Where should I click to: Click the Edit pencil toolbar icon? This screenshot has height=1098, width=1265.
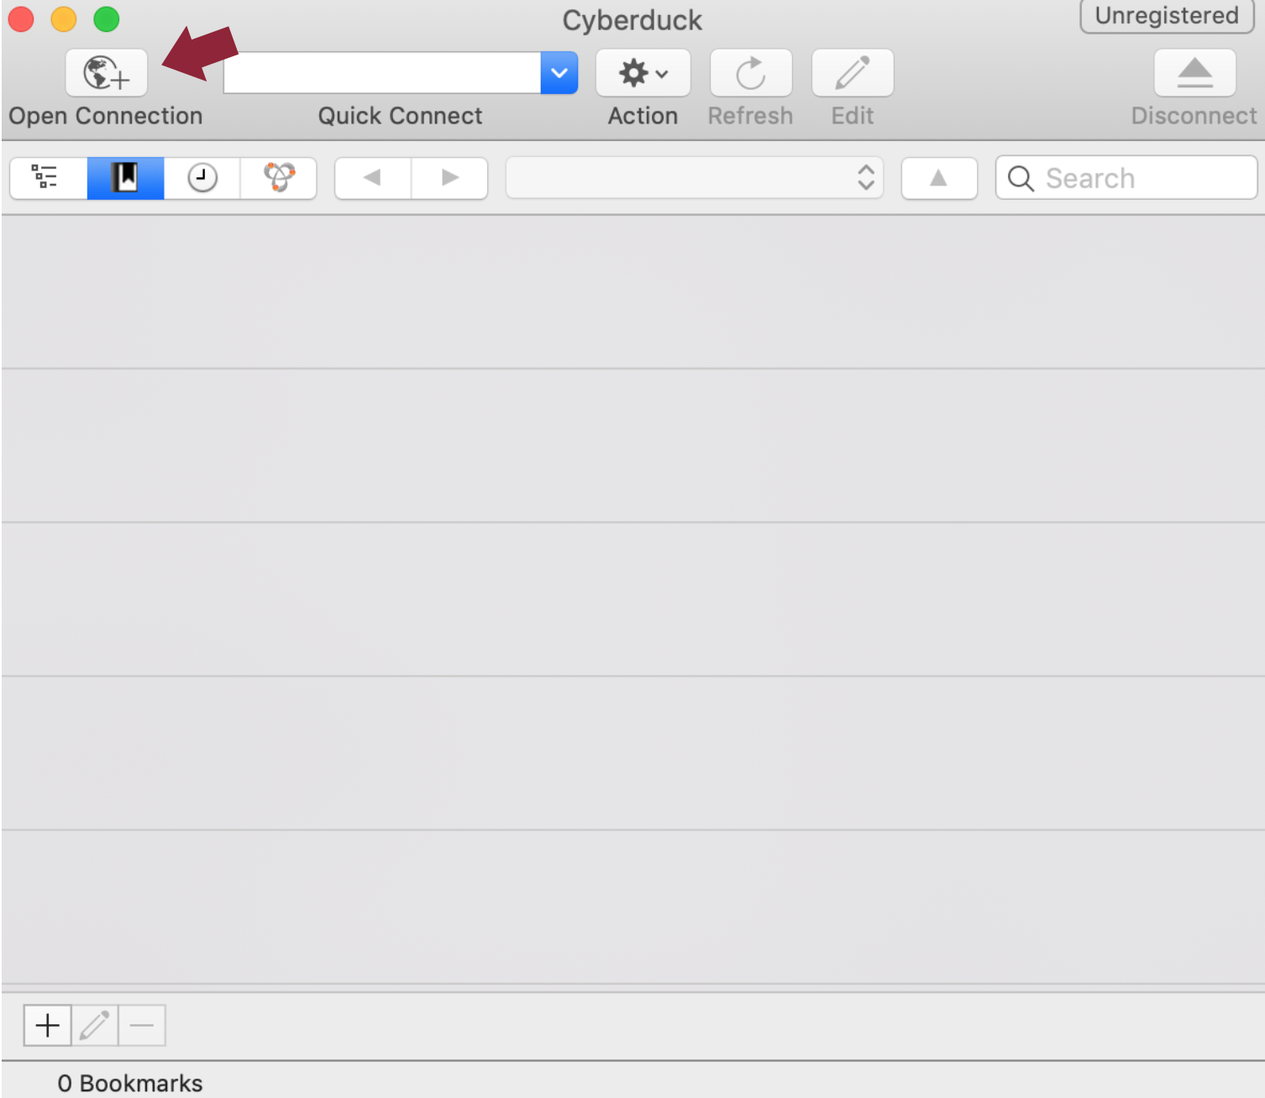coord(852,73)
